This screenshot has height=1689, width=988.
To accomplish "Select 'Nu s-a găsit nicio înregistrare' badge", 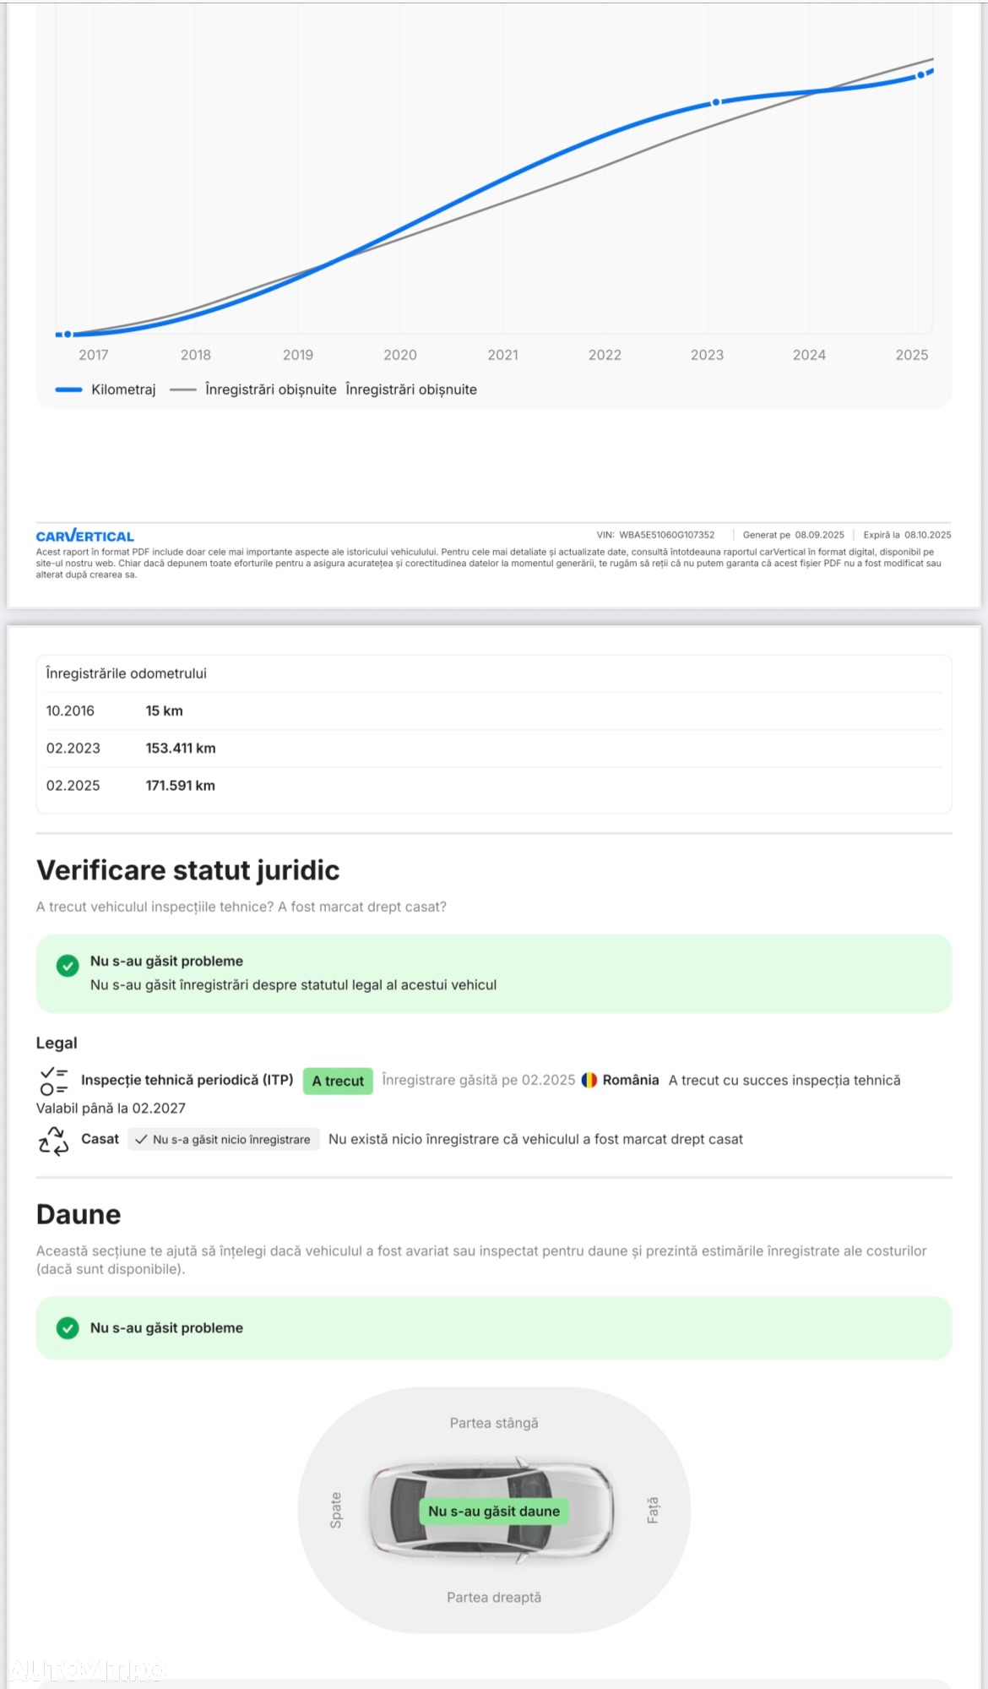I will tap(224, 1139).
